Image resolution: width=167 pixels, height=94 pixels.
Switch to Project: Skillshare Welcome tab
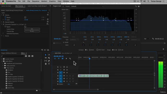[x=9, y=53]
